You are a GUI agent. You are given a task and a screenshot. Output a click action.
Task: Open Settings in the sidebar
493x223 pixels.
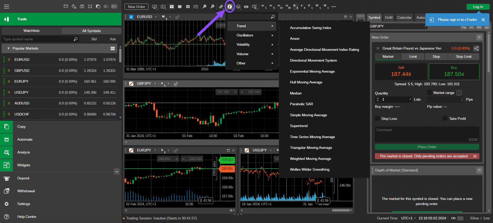click(61, 204)
